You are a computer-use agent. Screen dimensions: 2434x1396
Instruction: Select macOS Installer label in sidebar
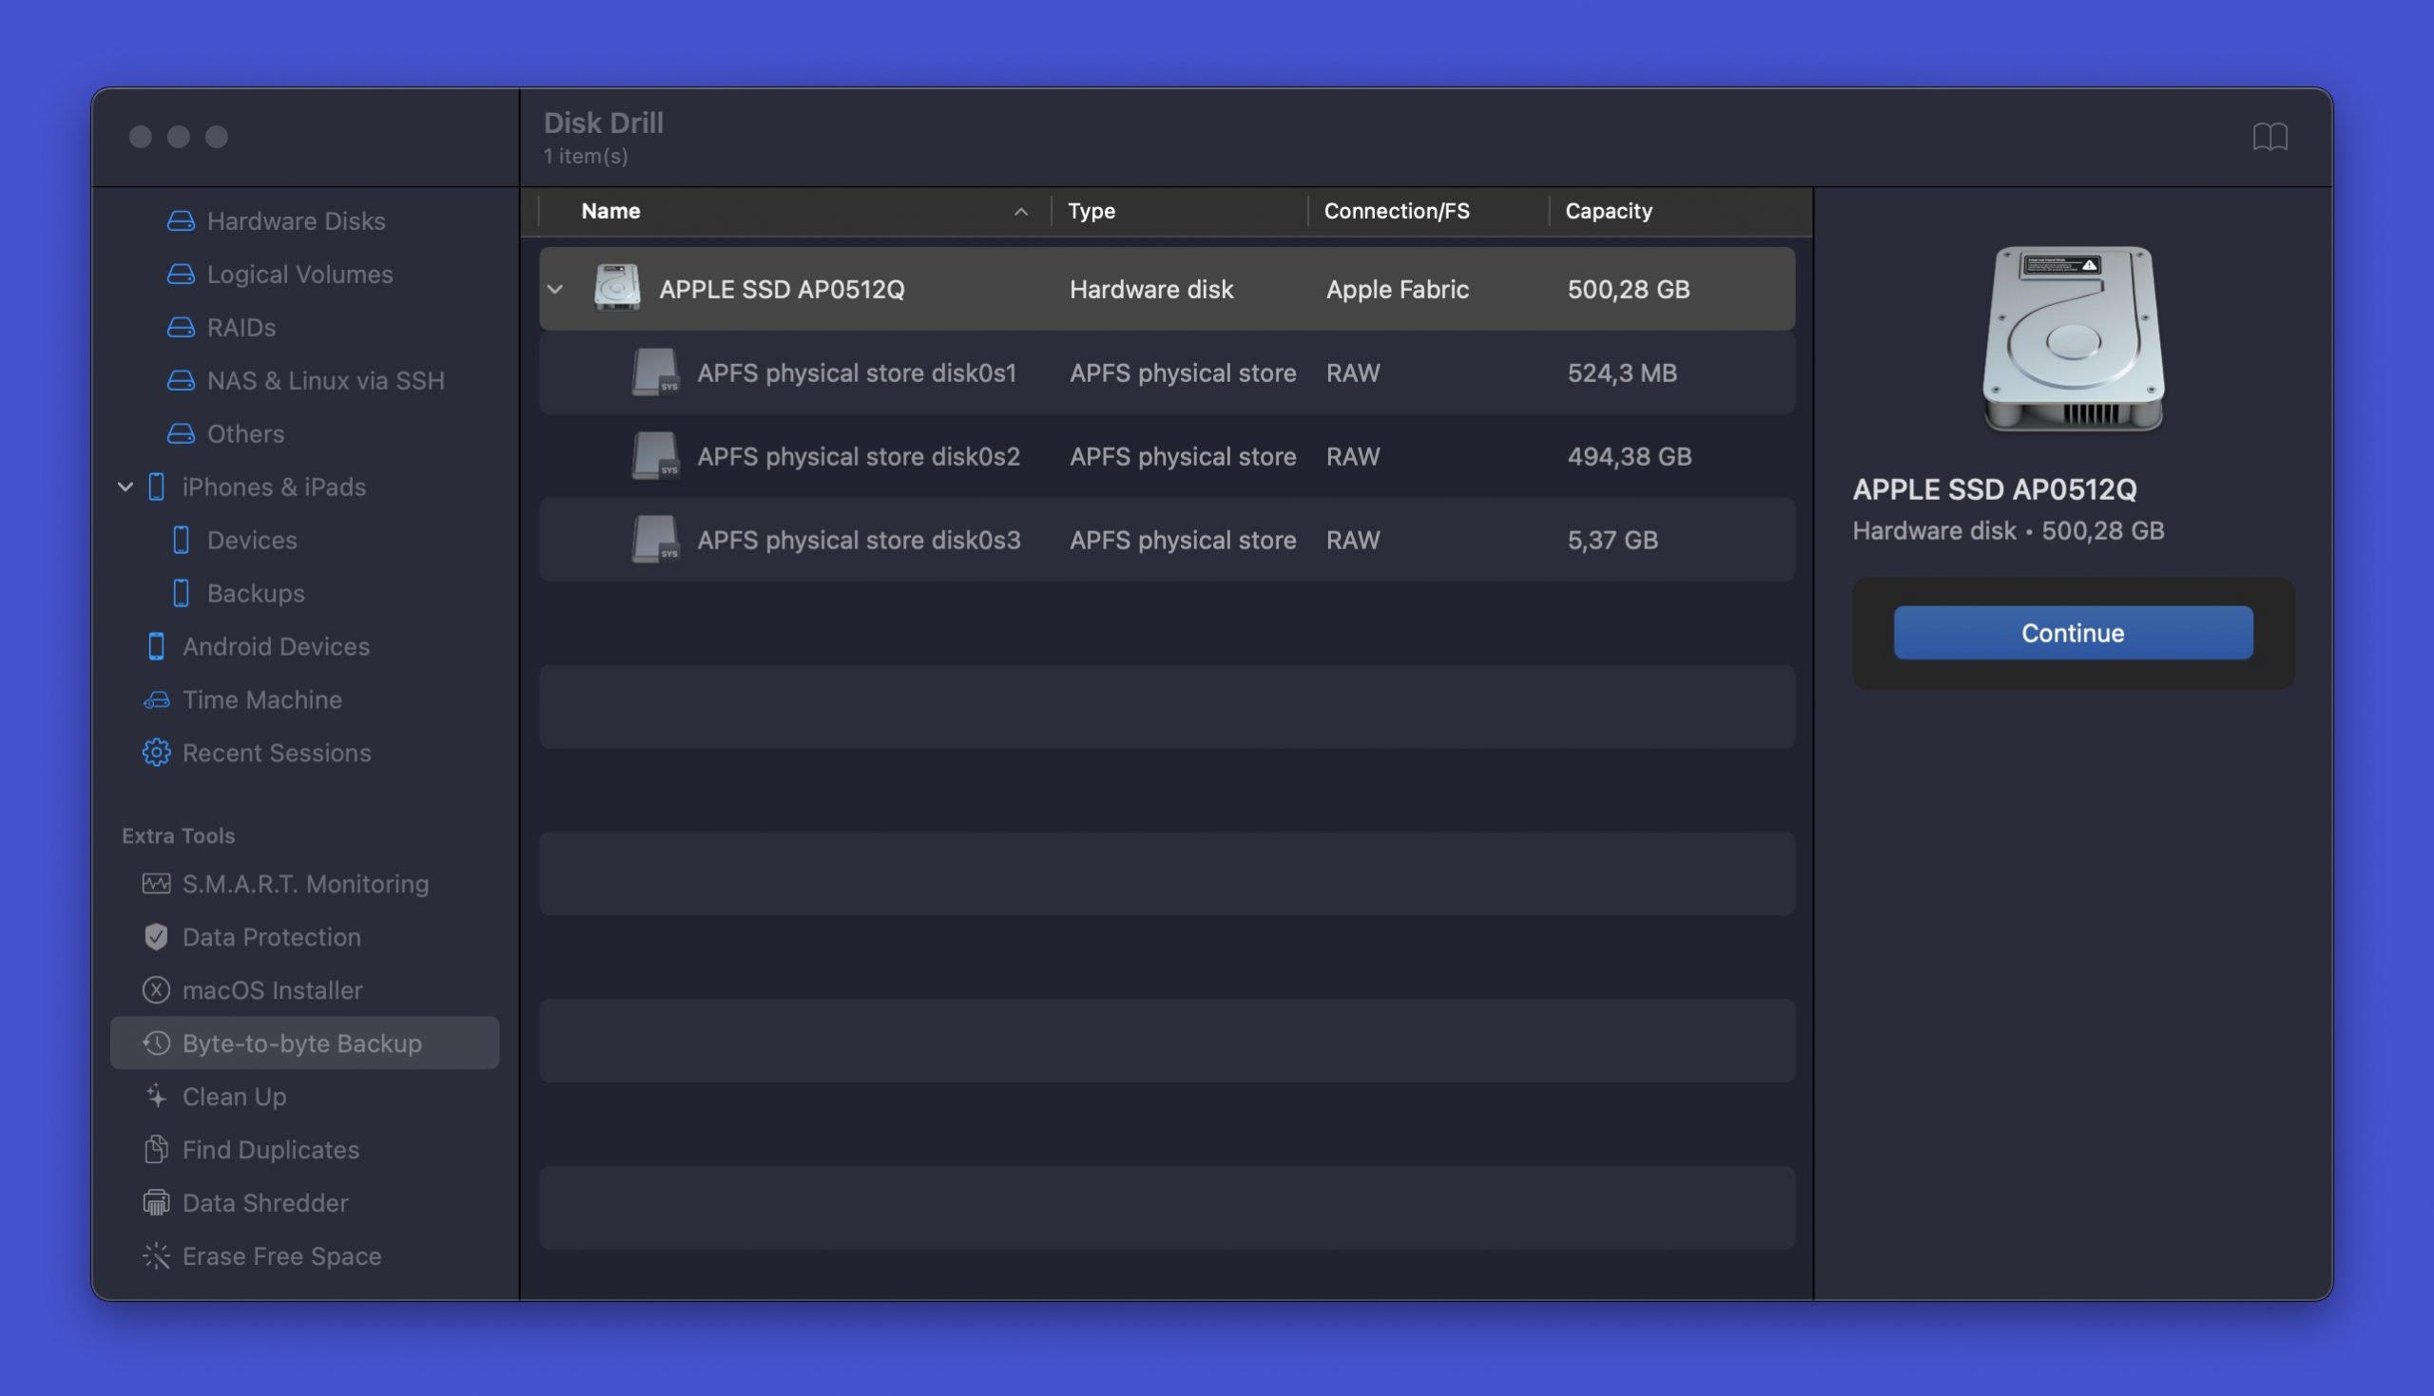272,990
